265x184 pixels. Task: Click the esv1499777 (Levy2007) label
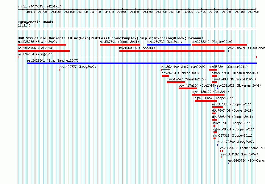pos(77,67)
